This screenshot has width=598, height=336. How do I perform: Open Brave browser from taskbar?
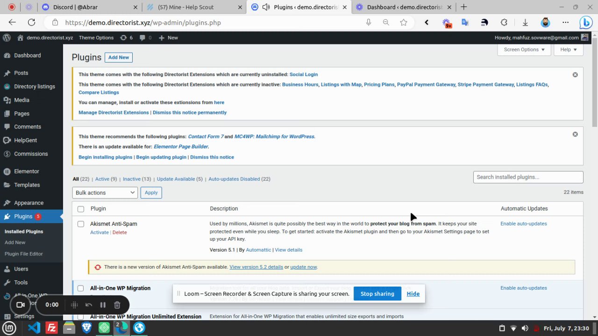pyautogui.click(x=86, y=328)
